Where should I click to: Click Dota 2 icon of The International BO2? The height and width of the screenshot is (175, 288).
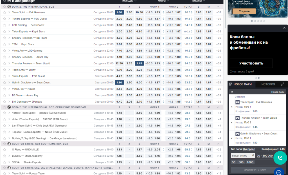(9, 7)
